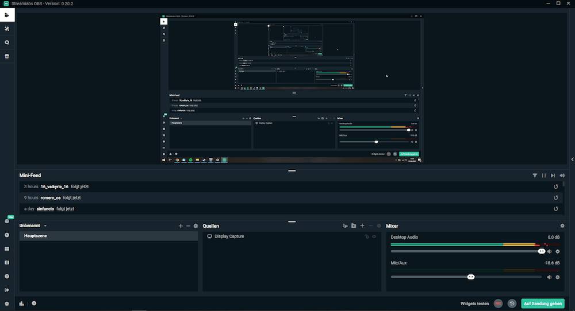Click Widgets testen
Image resolution: width=575 pixels, height=311 pixels.
(474, 304)
